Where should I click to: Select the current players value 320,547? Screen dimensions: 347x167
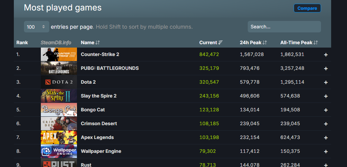point(209,82)
